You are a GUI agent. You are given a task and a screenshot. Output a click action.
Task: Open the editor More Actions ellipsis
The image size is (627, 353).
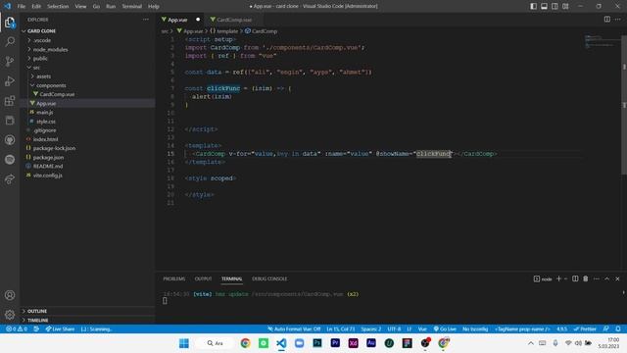pos(618,20)
